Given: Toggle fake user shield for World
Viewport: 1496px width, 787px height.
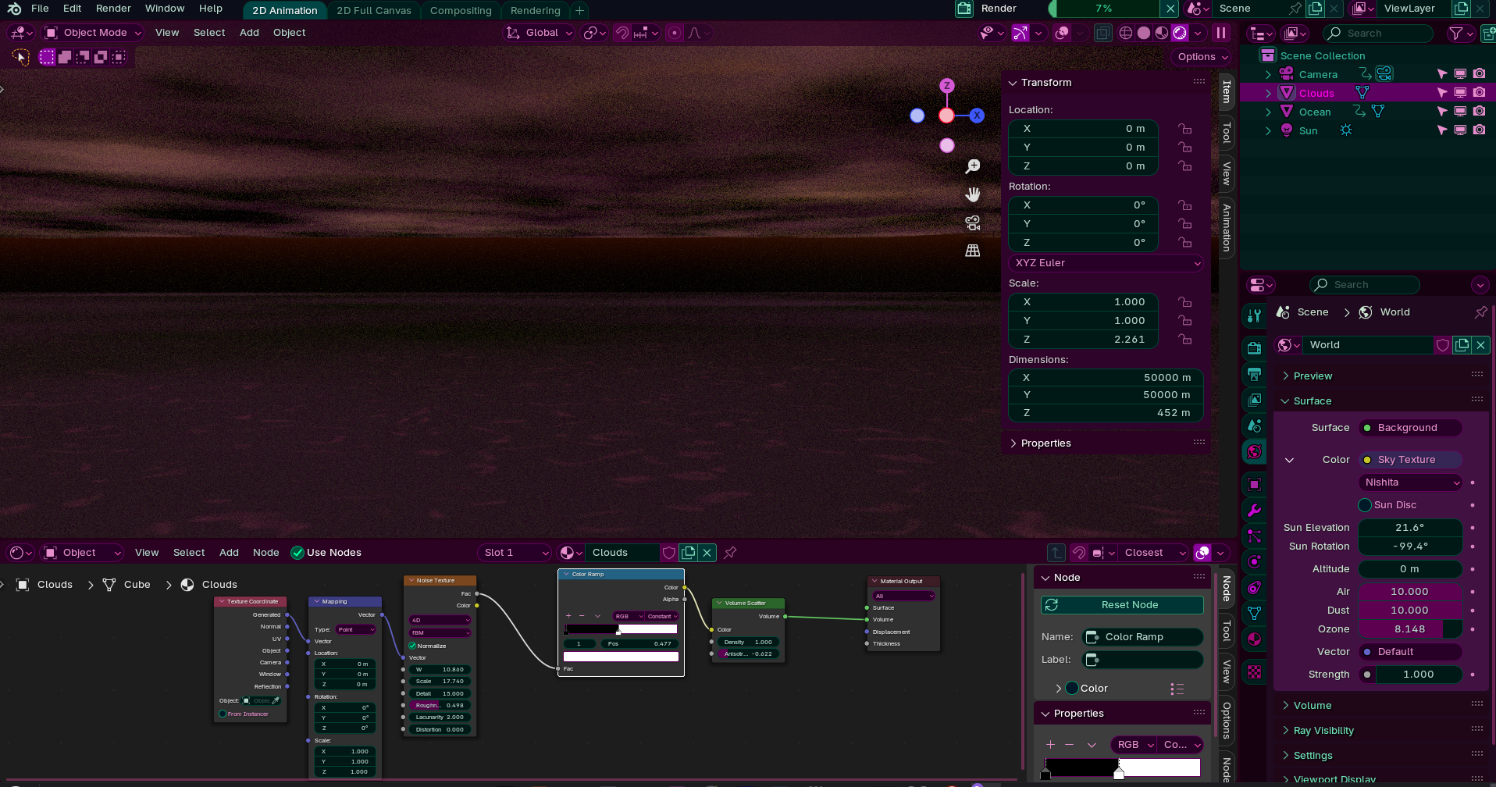Looking at the screenshot, I should coord(1442,345).
